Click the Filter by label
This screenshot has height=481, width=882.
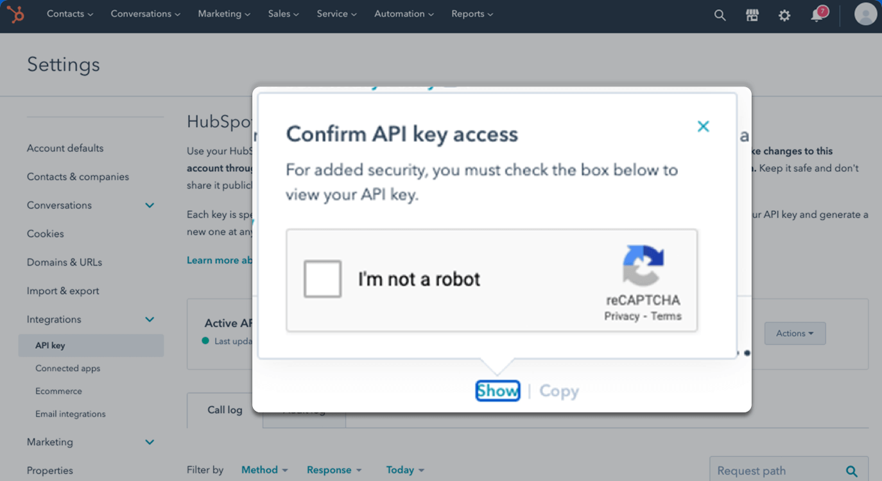pos(205,470)
